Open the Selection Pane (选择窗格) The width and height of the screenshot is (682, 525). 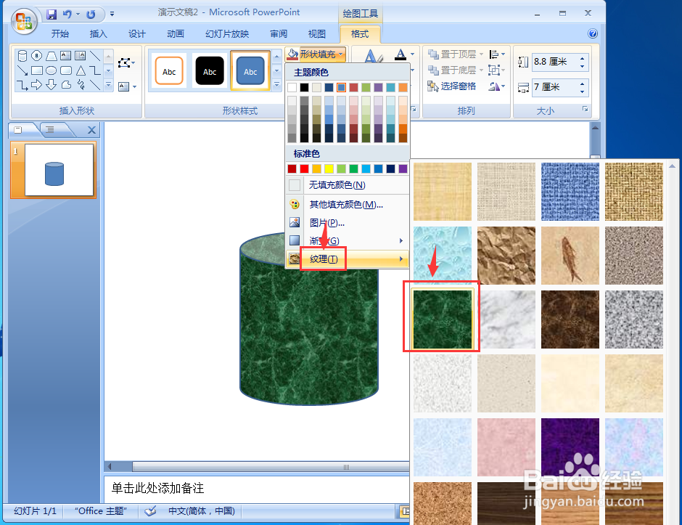point(451,86)
